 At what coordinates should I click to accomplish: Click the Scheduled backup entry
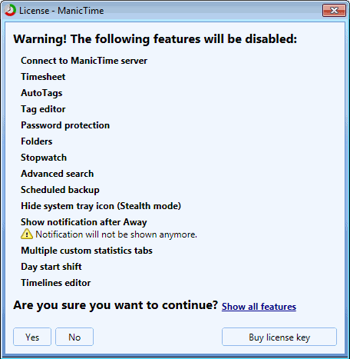coord(60,190)
